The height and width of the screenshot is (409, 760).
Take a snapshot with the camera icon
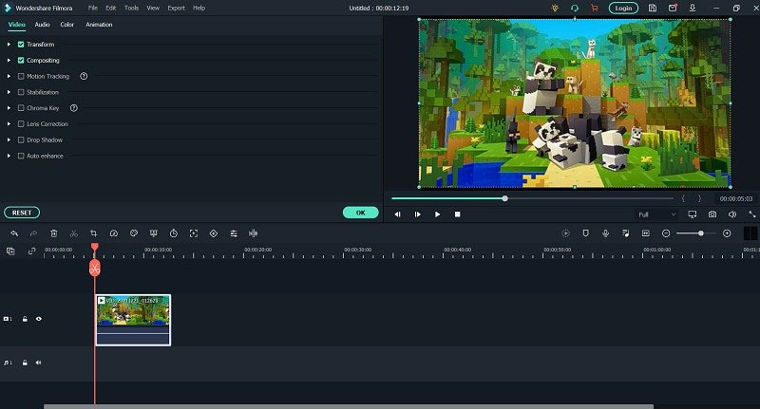click(x=712, y=214)
